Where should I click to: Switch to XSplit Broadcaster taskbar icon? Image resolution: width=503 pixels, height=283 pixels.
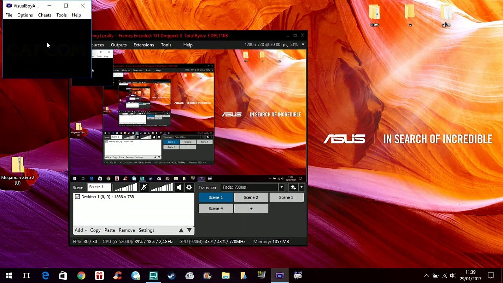(153, 276)
